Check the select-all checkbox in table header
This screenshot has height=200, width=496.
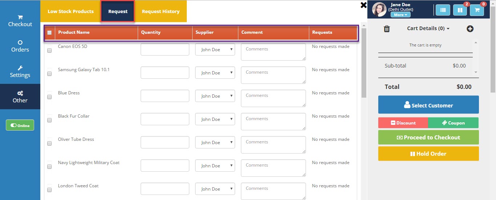point(49,33)
